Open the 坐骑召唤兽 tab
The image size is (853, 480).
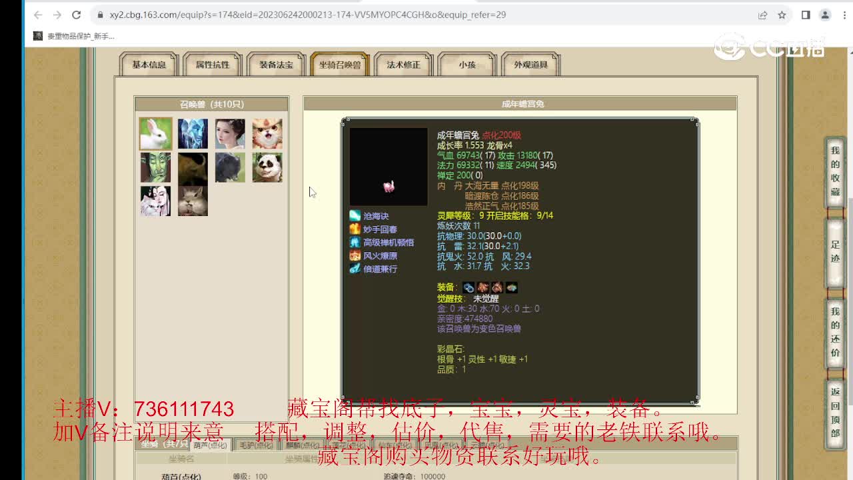(340, 65)
